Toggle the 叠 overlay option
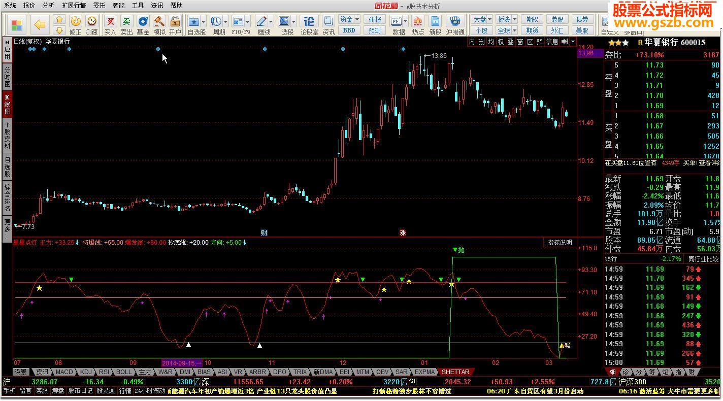 point(511,42)
